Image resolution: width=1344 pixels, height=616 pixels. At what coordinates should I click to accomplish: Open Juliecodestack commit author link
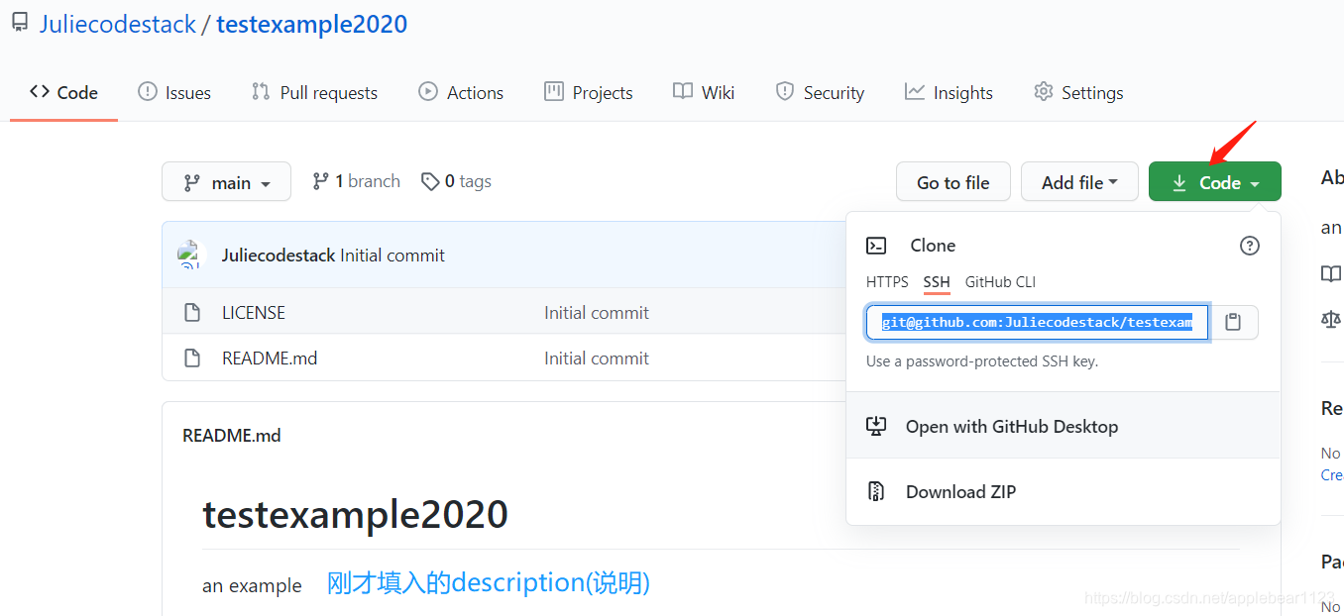tap(279, 255)
